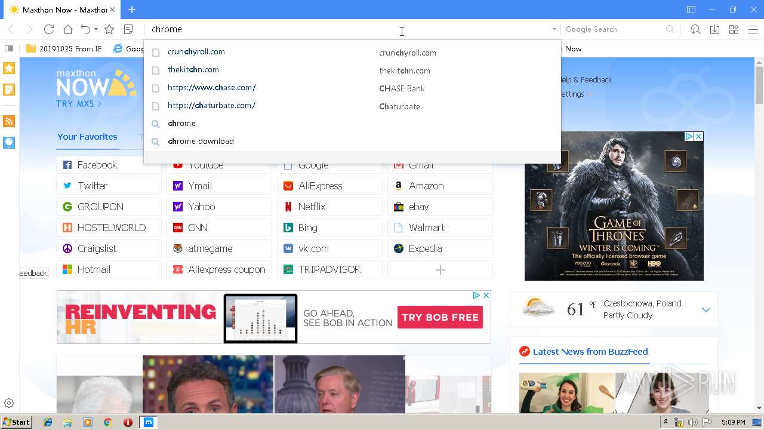This screenshot has height=430, width=764.
Task: Open Latest News from BuzzFeed
Action: pyautogui.click(x=590, y=352)
